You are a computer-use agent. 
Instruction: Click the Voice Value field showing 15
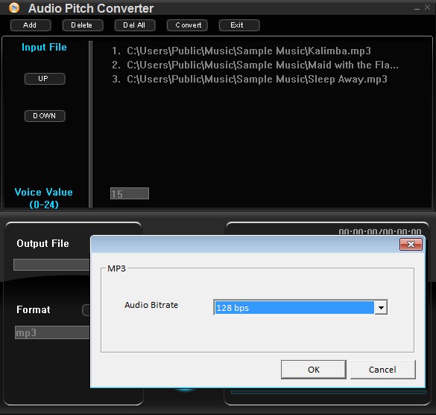129,193
